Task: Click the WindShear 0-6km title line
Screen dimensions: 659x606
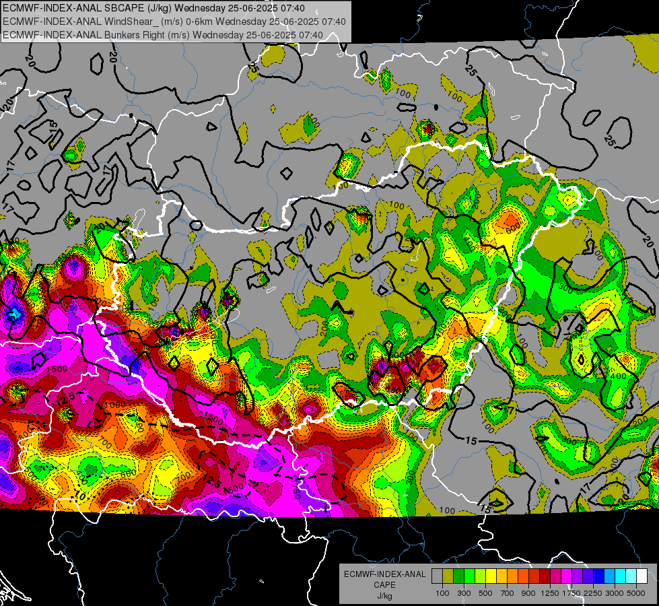Action: tap(174, 22)
